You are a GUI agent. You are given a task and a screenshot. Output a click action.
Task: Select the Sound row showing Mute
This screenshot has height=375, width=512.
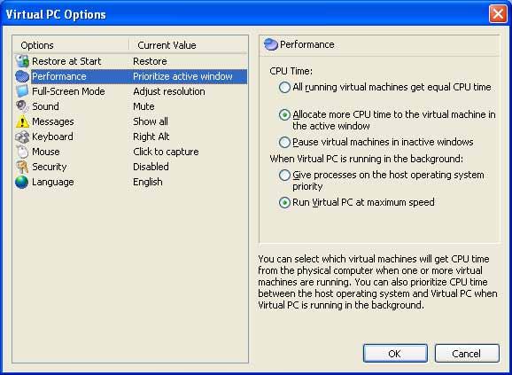point(130,106)
